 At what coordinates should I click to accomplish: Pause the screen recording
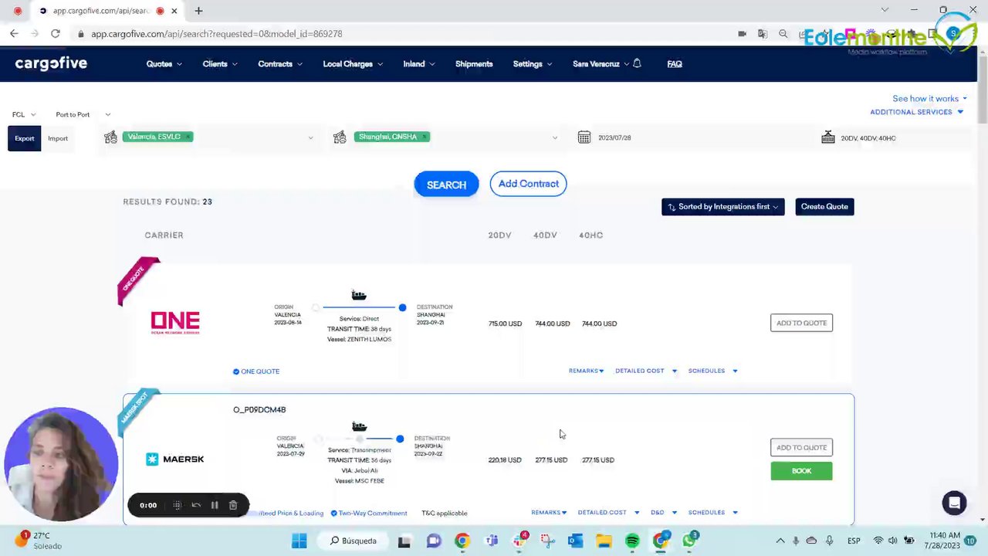(x=215, y=505)
